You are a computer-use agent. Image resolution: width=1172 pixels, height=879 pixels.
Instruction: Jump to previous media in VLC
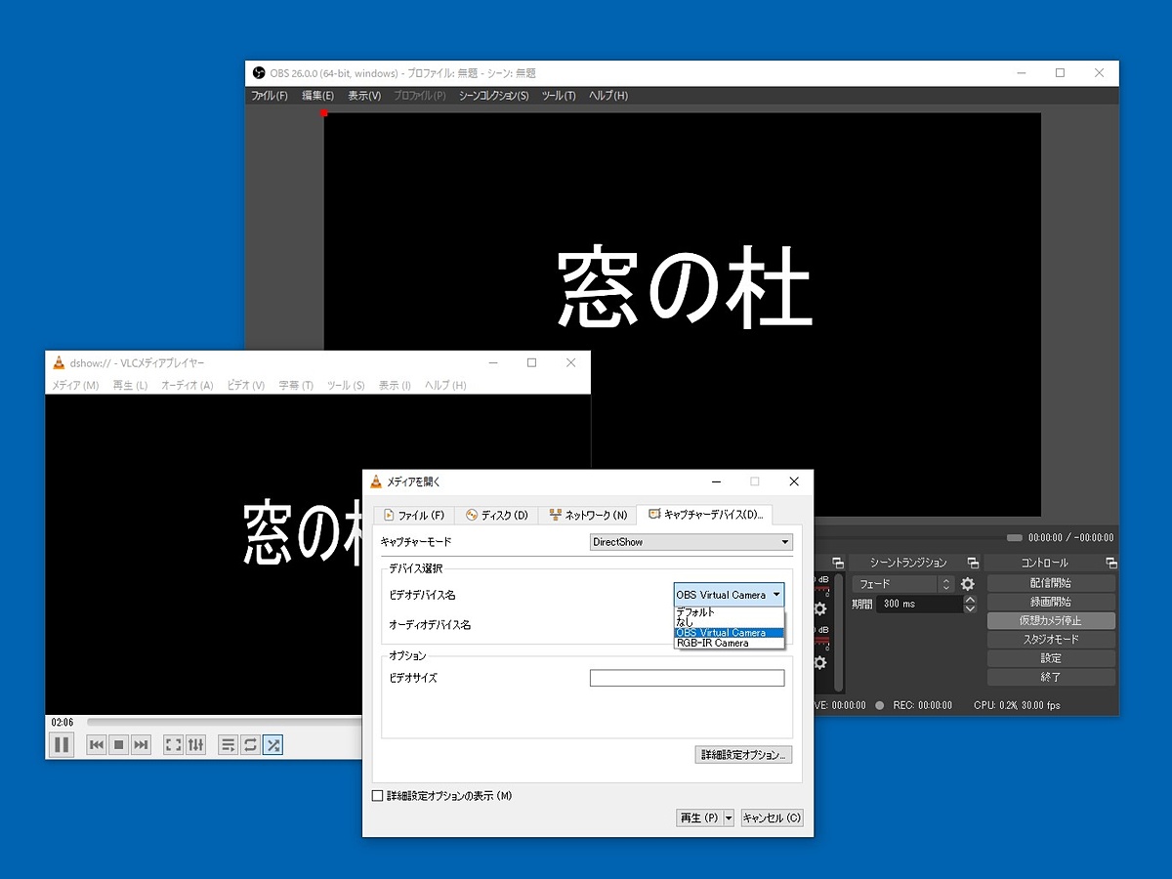97,745
